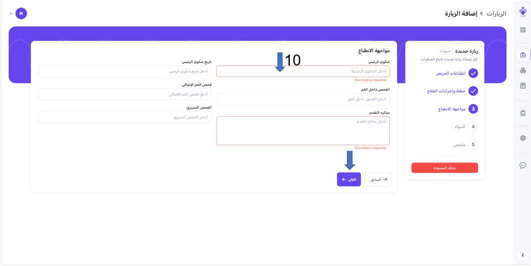The image size is (531, 266).
Task: Click the user avatar labeled M
Action: pyautogui.click(x=21, y=13)
